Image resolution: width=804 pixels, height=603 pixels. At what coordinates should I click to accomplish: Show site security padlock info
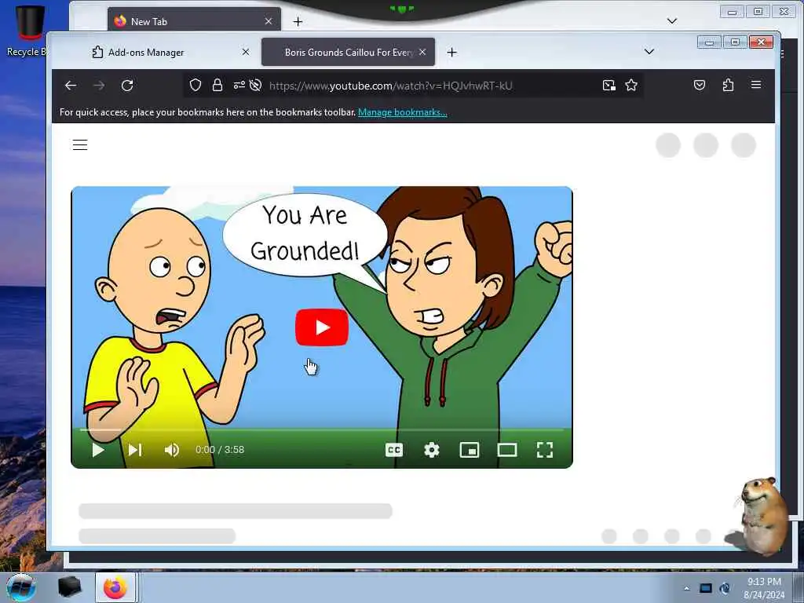click(217, 85)
